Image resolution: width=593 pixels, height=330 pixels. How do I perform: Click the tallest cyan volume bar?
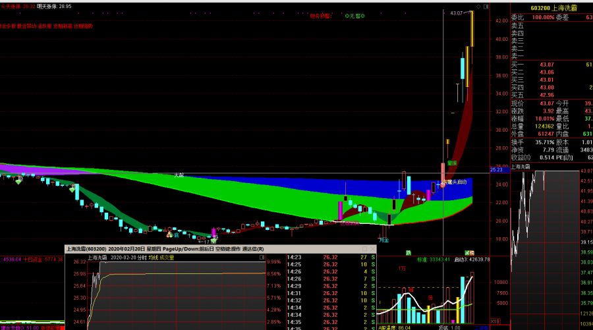tap(463, 300)
